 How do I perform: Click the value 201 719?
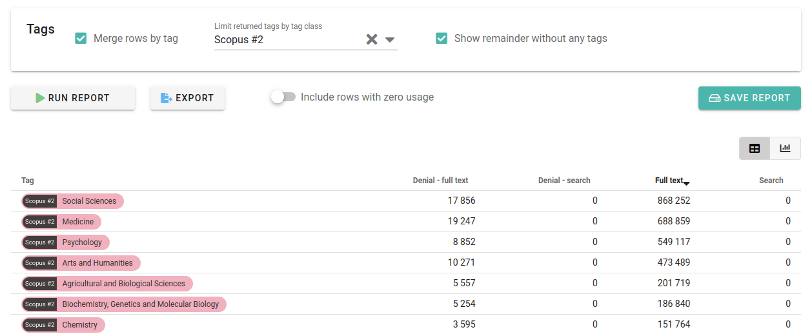pos(674,284)
